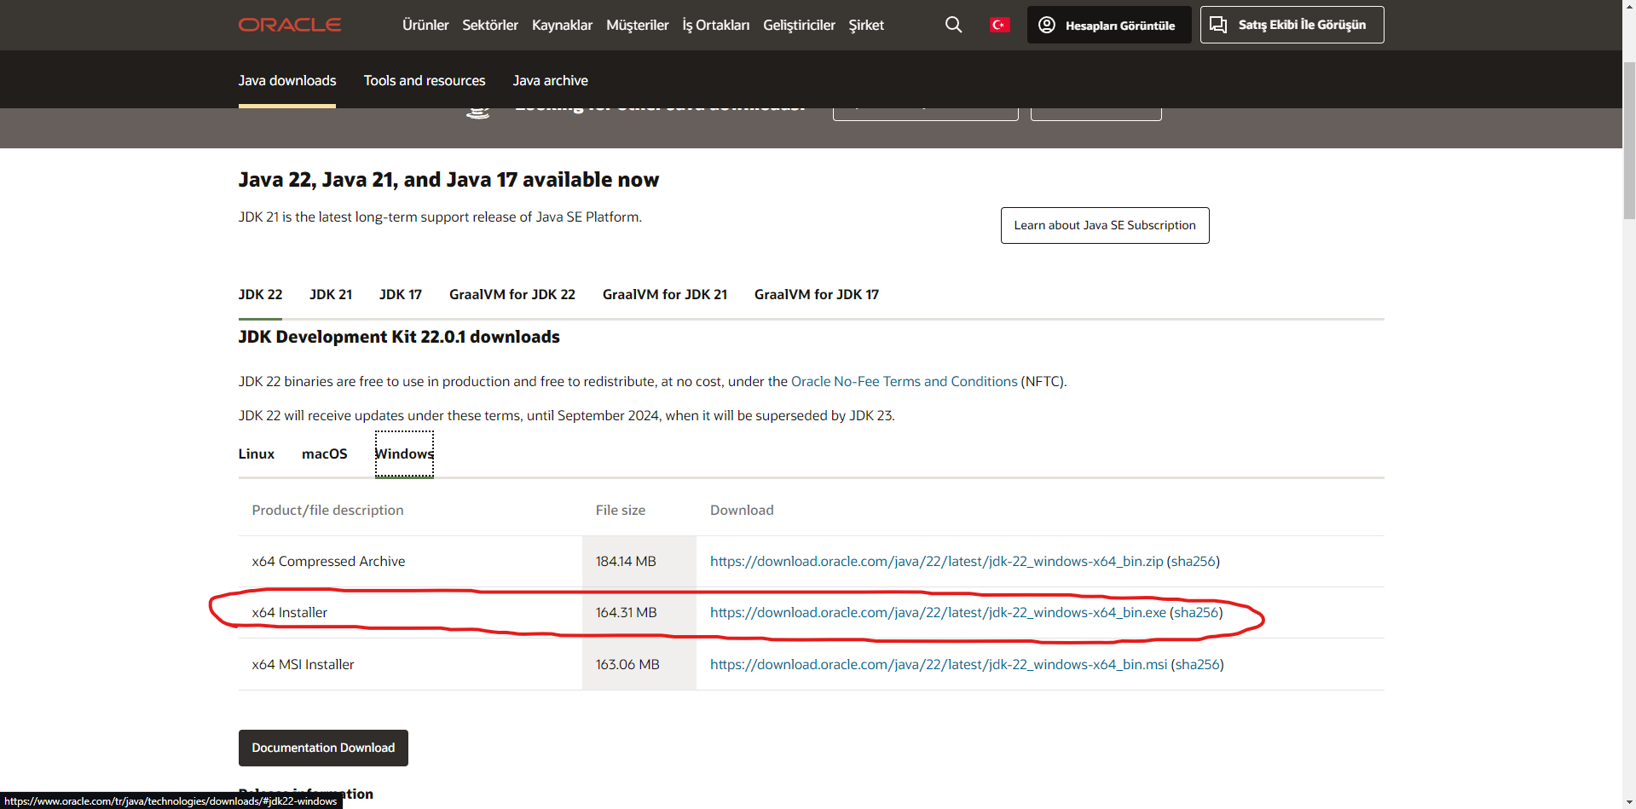The height and width of the screenshot is (809, 1636).
Task: Open the Şirket menu
Action: point(866,25)
